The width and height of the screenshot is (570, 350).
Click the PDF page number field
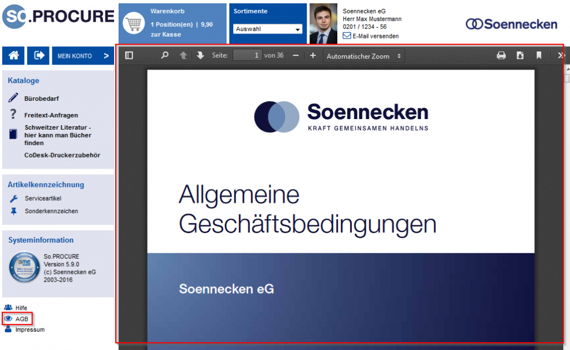[x=247, y=55]
